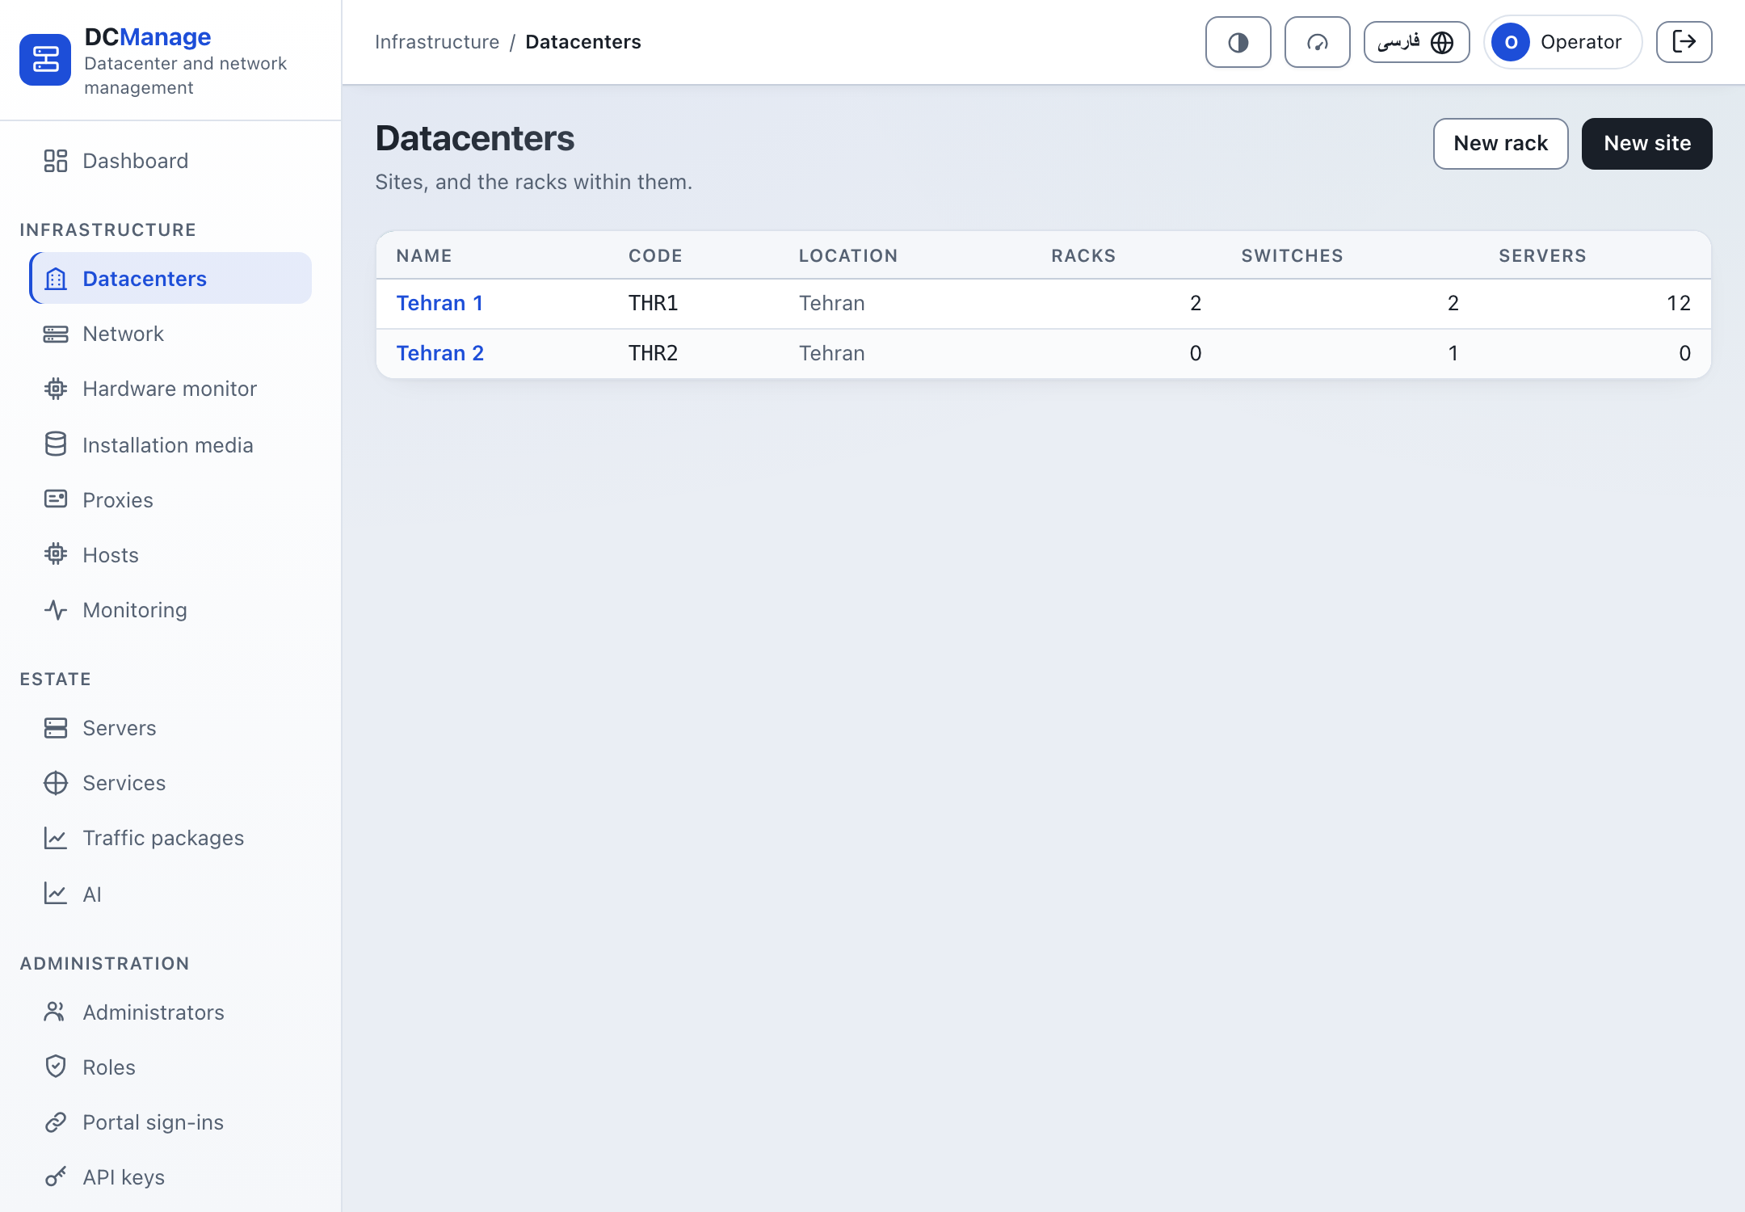
Task: Click the SWITCHES column header
Action: coord(1292,255)
